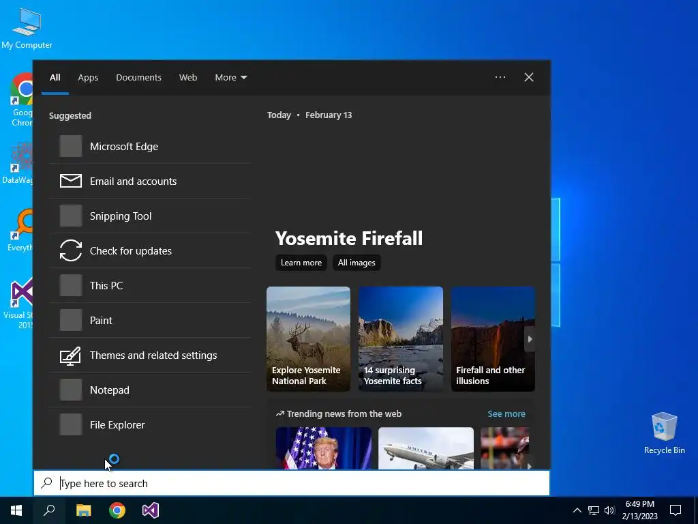Open the Windows Start menu
Viewport: 698px width, 524px height.
tap(16, 510)
